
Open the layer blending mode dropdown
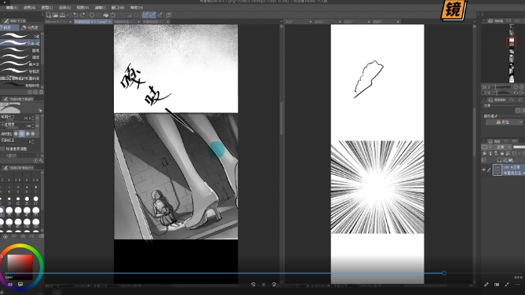click(x=503, y=147)
